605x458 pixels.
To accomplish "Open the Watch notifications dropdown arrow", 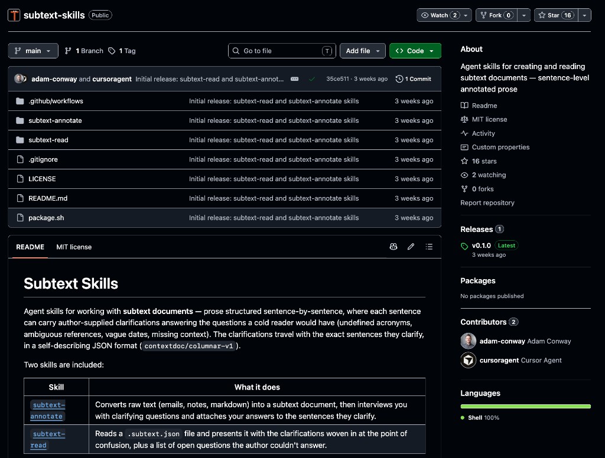I will [x=466, y=15].
